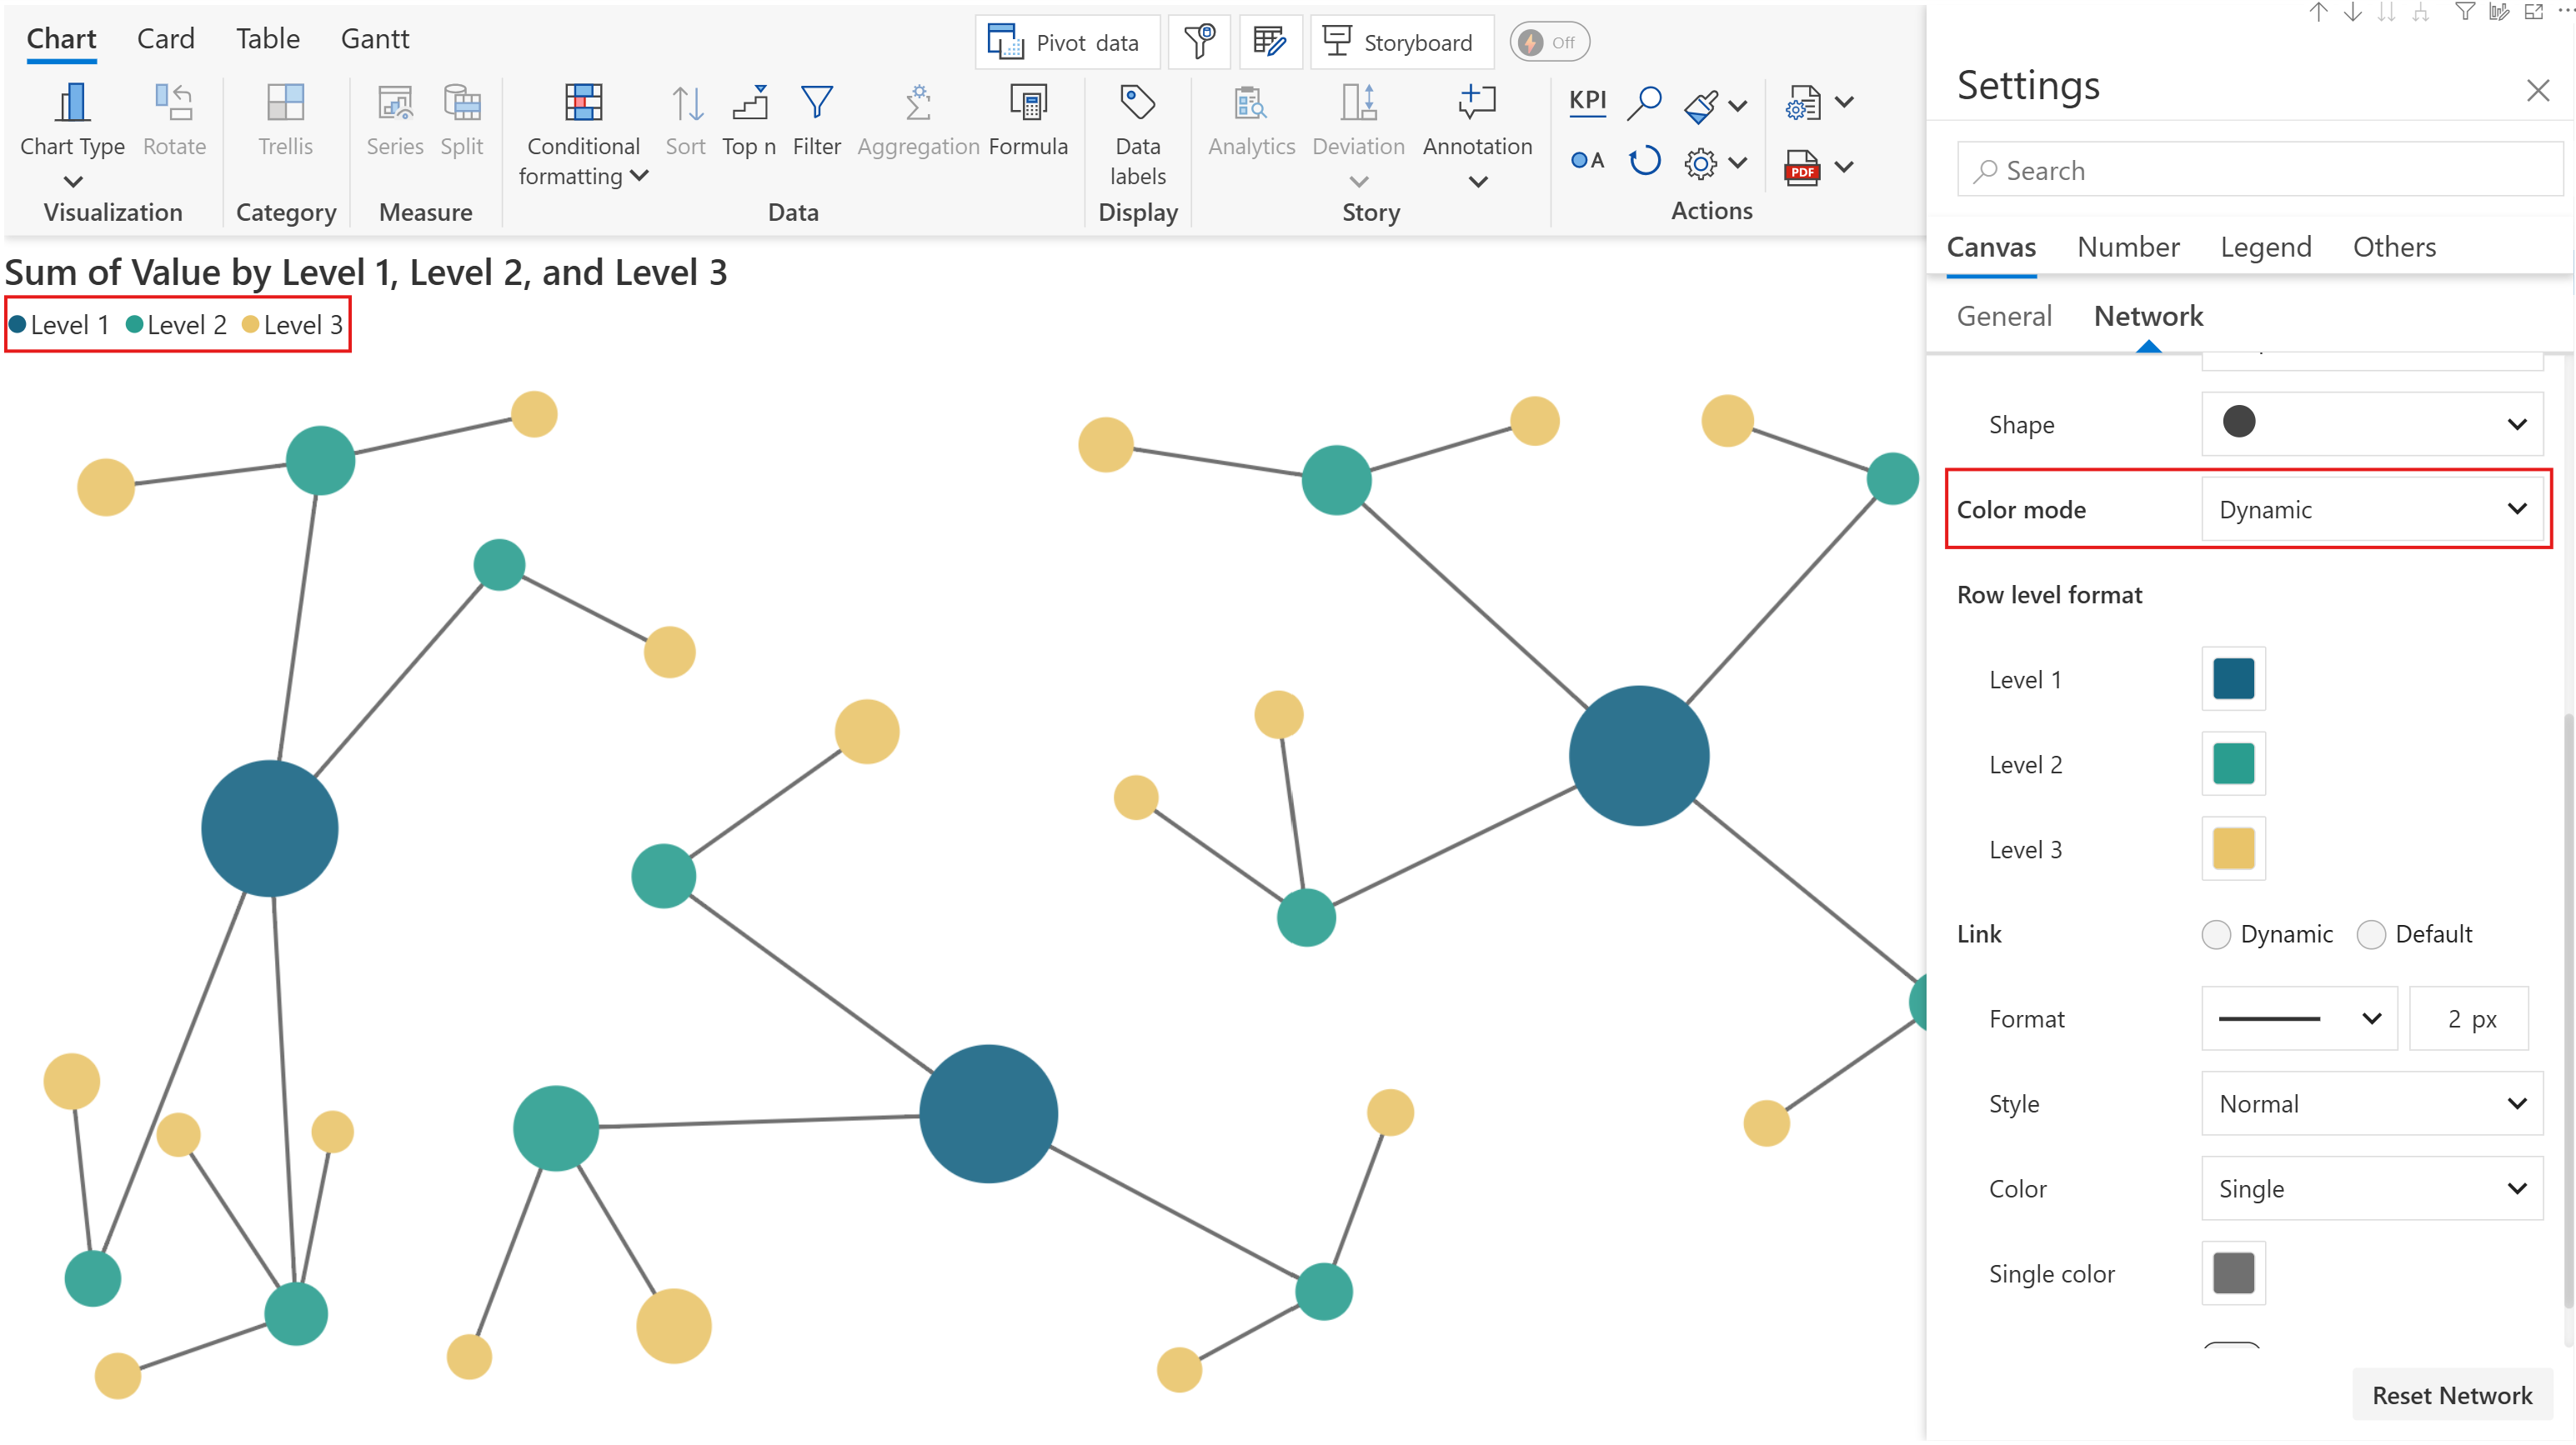The height and width of the screenshot is (1445, 2576).
Task: Select the Dynamic link radio button
Action: (x=2216, y=934)
